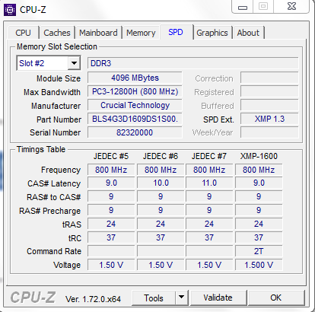
Task: Go to the Memory tab
Action: [x=141, y=33]
